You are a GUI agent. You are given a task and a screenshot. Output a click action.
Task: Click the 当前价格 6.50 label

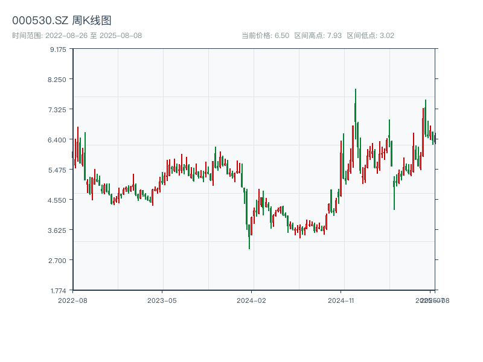(x=265, y=36)
